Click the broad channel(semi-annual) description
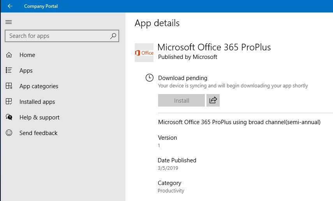This screenshot has width=333, height=201. (x=240, y=122)
